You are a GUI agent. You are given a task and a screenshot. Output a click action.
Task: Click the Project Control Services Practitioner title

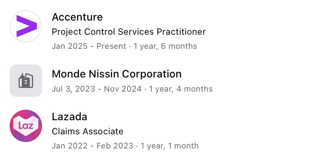pos(129,32)
